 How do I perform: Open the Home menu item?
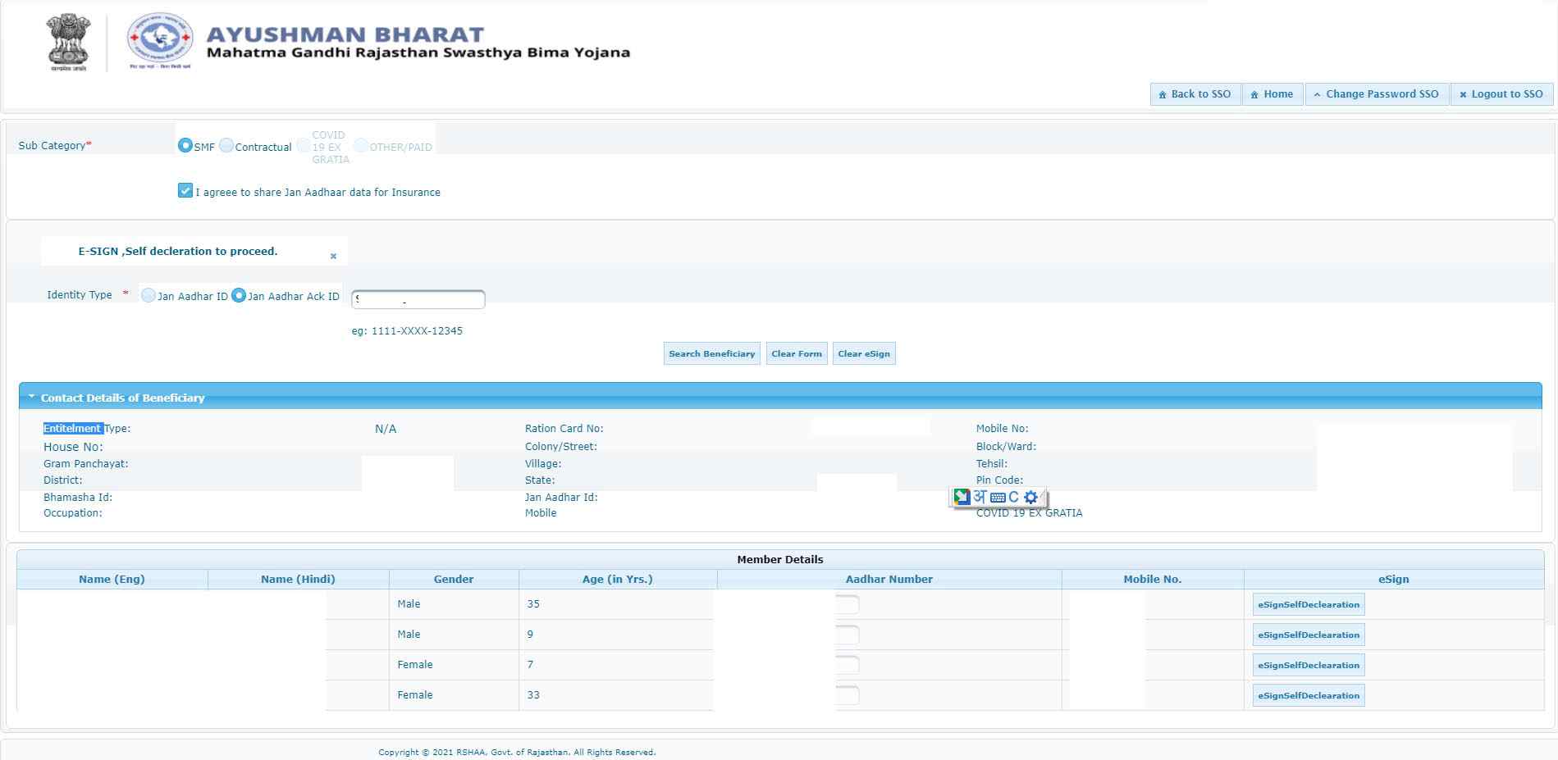pyautogui.click(x=1272, y=94)
